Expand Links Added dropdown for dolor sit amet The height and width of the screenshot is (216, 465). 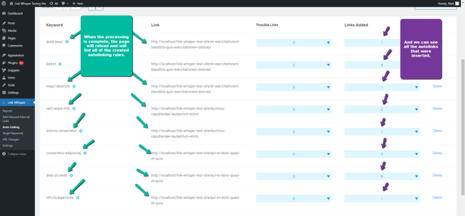[381, 177]
